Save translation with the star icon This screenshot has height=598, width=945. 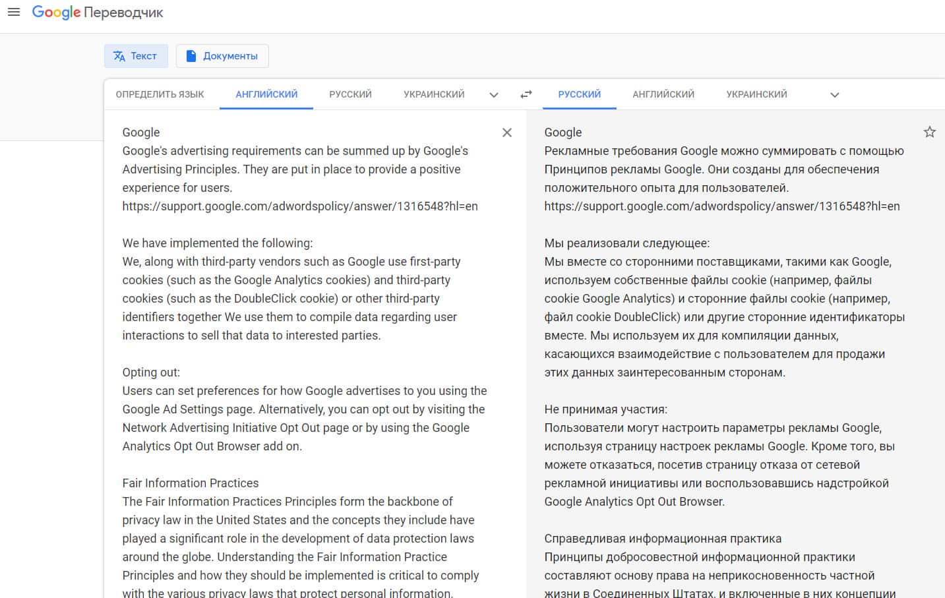930,132
